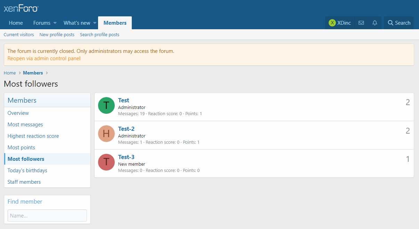Image resolution: width=419 pixels, height=229 pixels.
Task: Go to the Home tab
Action: [16, 23]
